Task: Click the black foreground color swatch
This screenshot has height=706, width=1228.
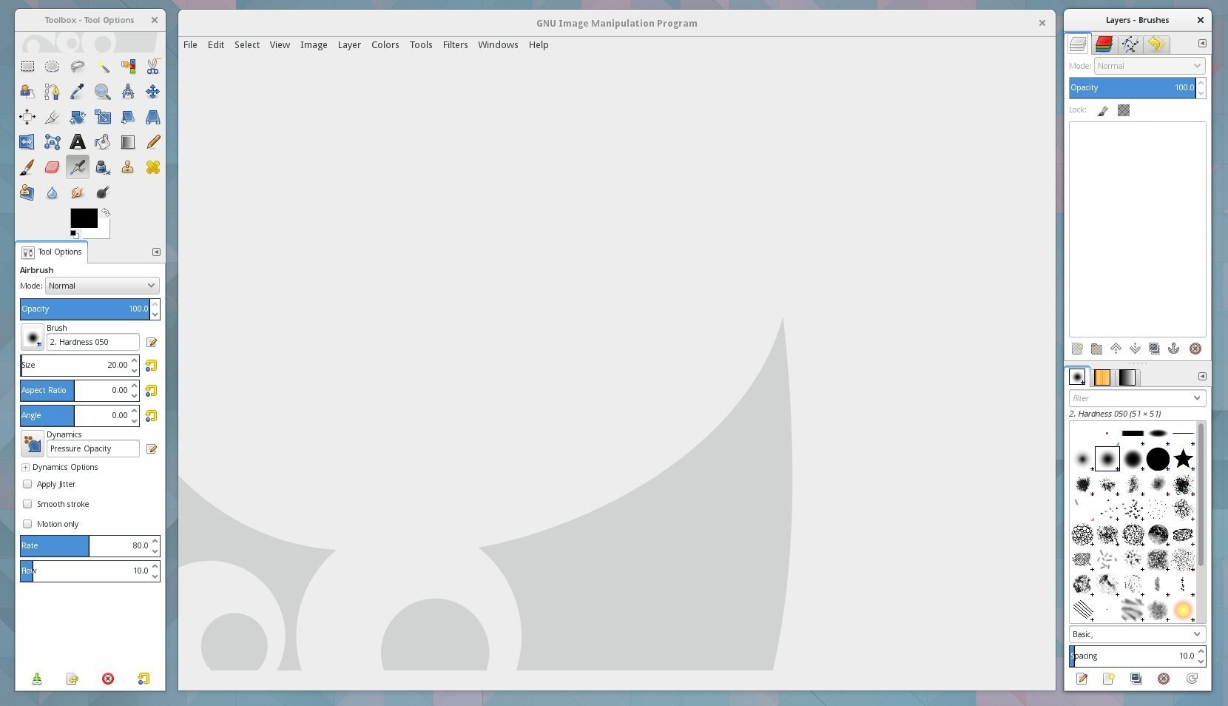Action: (83, 218)
